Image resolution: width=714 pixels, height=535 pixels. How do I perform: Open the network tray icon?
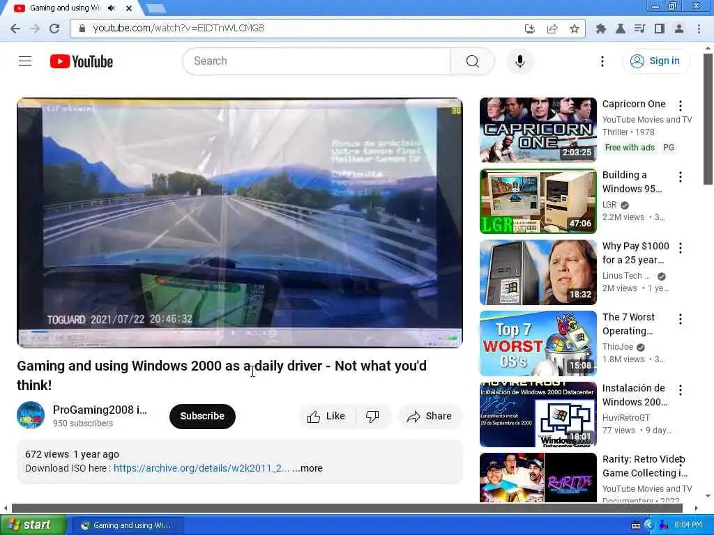pyautogui.click(x=664, y=525)
